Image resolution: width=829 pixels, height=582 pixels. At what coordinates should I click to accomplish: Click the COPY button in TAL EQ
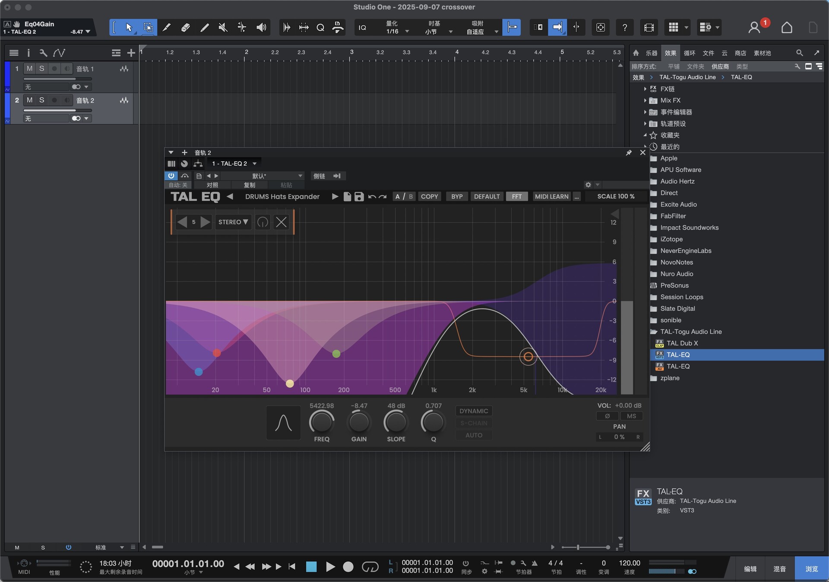point(429,197)
